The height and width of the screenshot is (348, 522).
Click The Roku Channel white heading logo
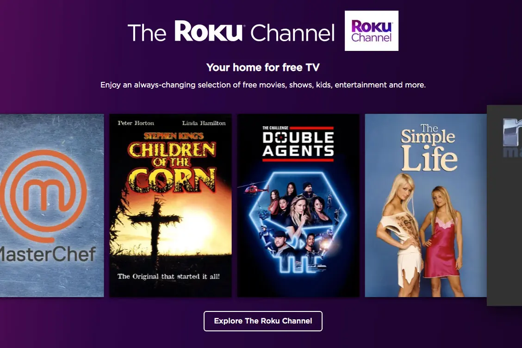[231, 31]
